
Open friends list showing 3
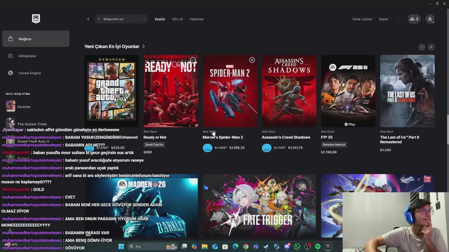point(414,19)
